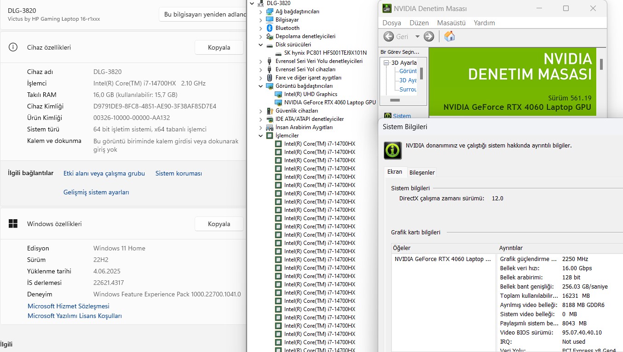
Task: Click the Görüntü bağdaştırıcıları display icon
Action: point(270,86)
